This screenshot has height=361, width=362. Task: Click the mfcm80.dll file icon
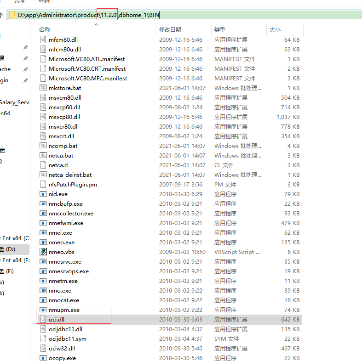point(43,39)
